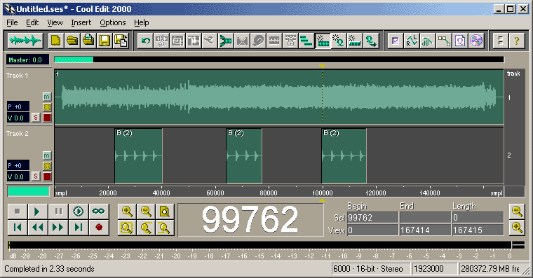This screenshot has height=278, width=533.
Task: Click the Save Session floppy icon
Action: [x=104, y=41]
